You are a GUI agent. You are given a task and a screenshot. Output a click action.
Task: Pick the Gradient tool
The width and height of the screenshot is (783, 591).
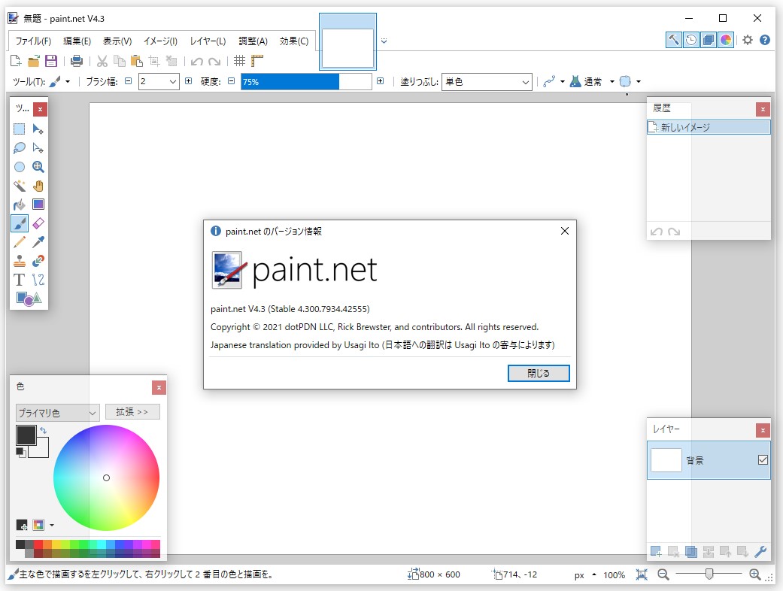point(38,204)
